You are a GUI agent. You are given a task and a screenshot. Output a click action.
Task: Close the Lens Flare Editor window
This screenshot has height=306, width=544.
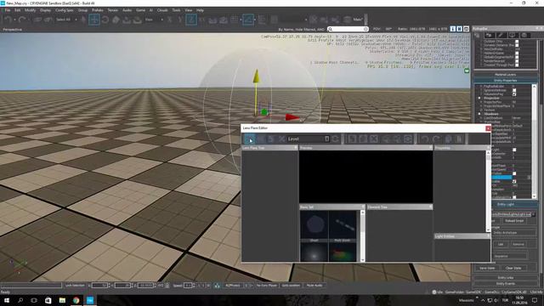[488, 128]
